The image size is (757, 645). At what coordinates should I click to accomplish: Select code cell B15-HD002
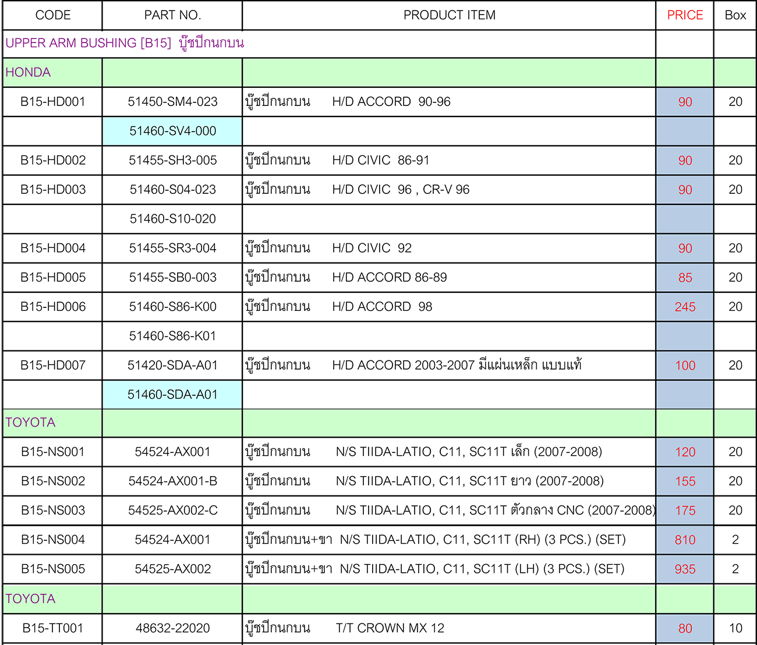[x=53, y=160]
